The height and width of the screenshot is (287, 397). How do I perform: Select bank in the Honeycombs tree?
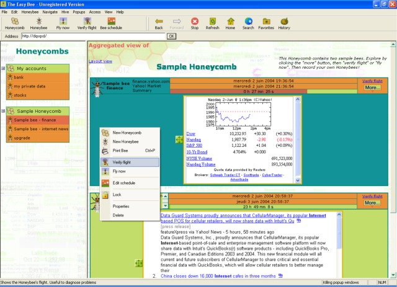[38, 77]
